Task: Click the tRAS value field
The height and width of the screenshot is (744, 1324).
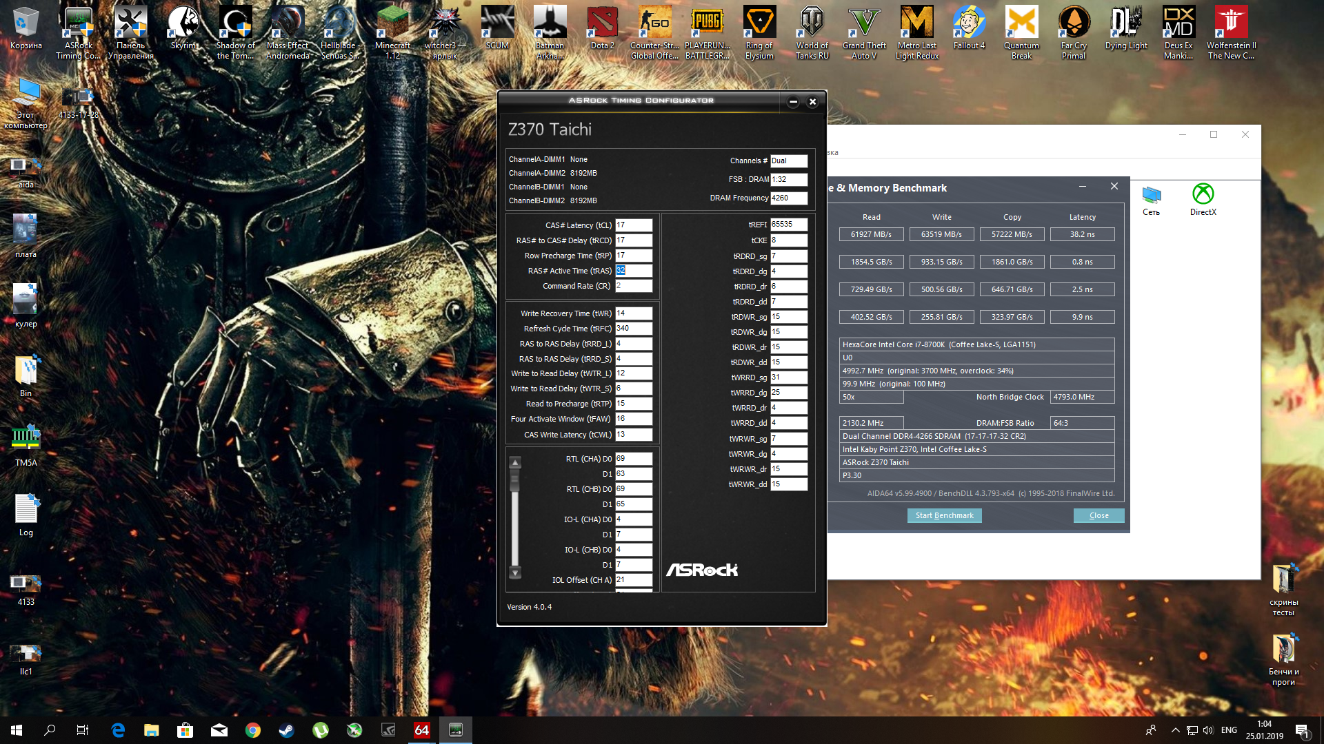Action: click(x=634, y=271)
